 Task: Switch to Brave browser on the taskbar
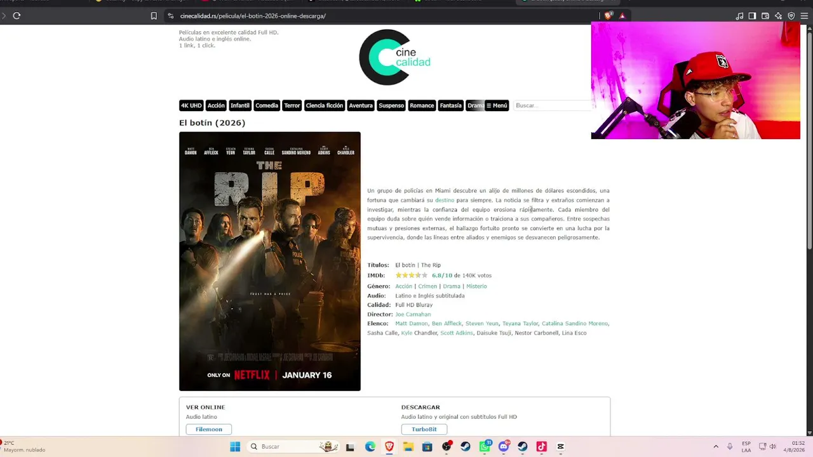tap(389, 447)
